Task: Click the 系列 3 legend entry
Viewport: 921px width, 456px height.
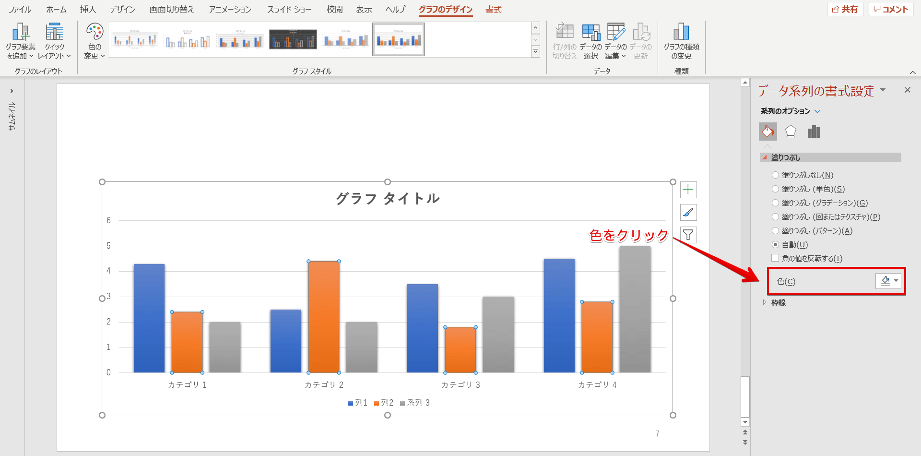Action: pyautogui.click(x=415, y=403)
